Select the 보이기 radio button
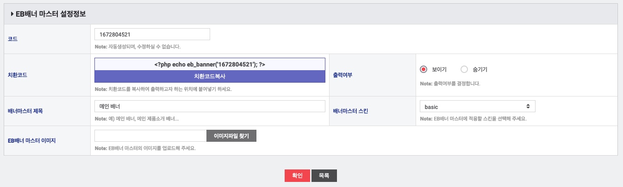 [x=423, y=69]
